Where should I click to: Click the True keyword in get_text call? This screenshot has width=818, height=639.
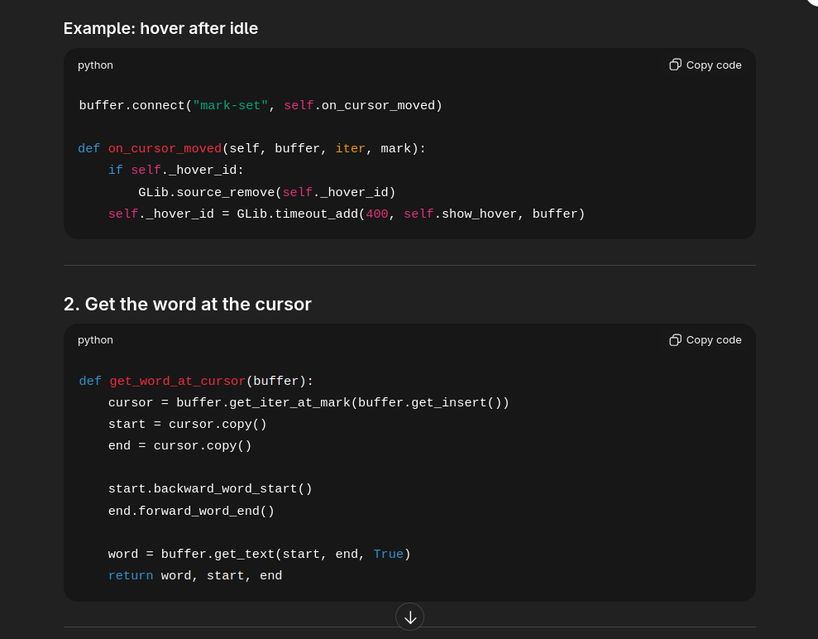click(388, 555)
